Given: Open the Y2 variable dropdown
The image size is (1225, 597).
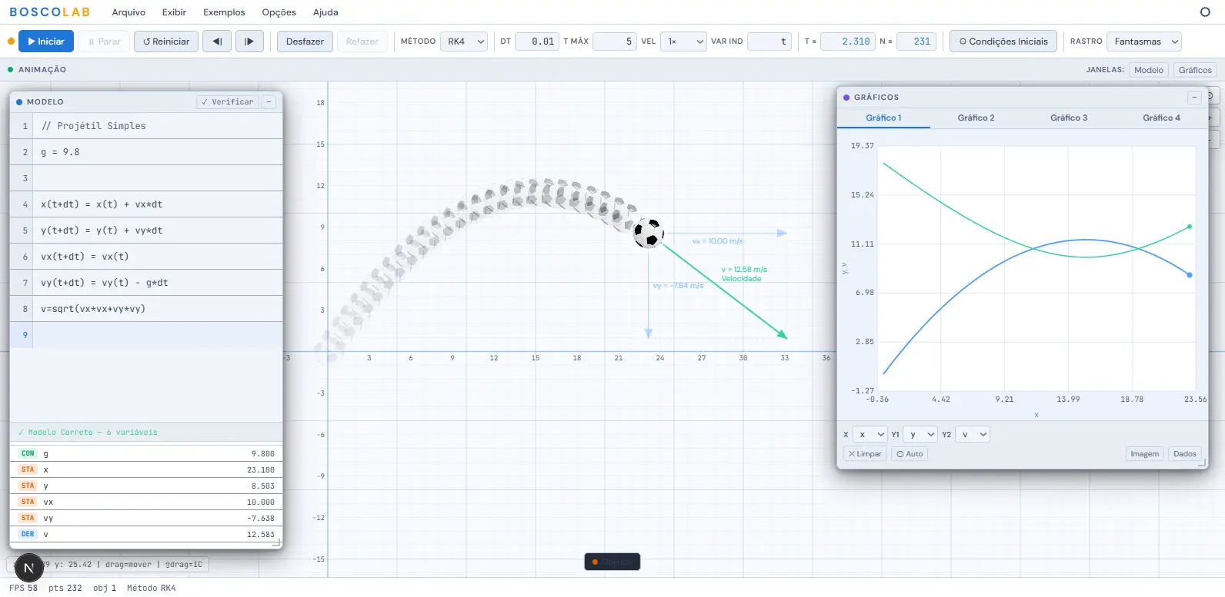Looking at the screenshot, I should (973, 434).
